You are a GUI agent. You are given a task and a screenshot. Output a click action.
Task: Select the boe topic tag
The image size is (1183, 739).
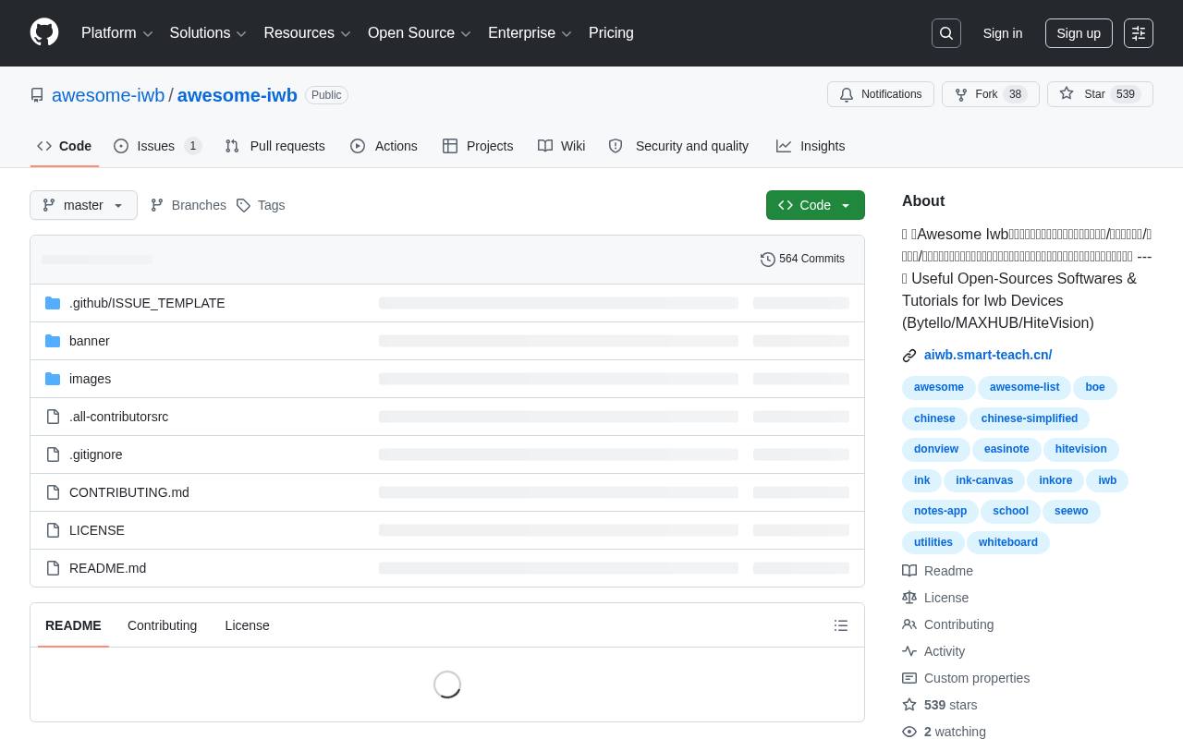click(1095, 388)
